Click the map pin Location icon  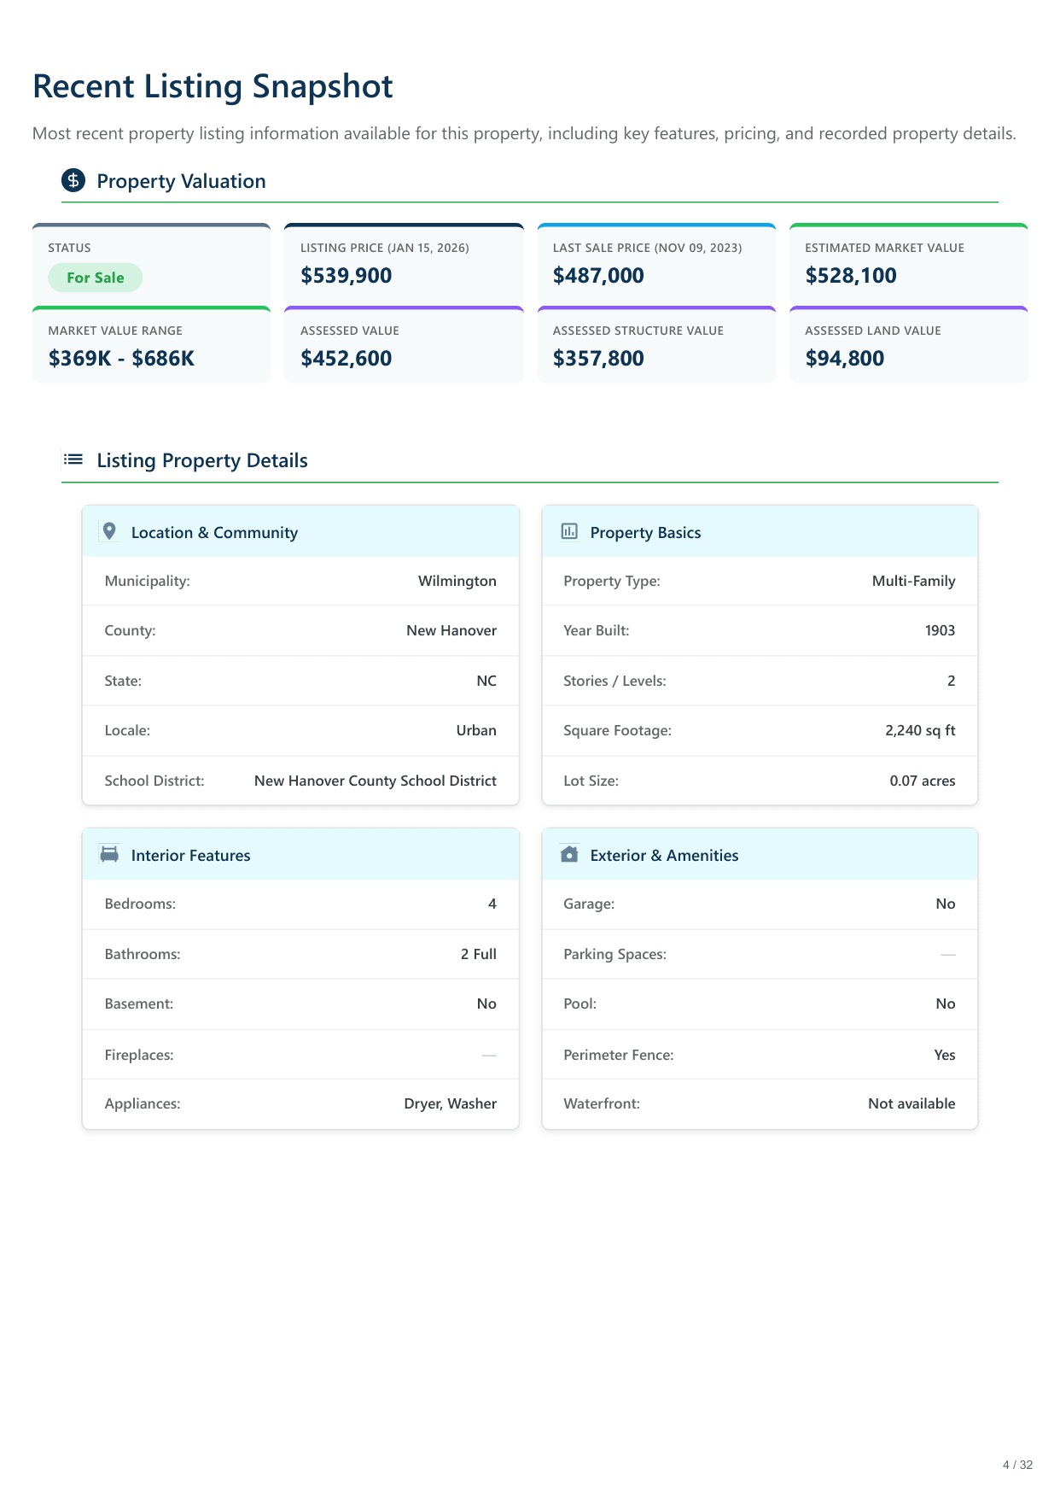coord(109,531)
